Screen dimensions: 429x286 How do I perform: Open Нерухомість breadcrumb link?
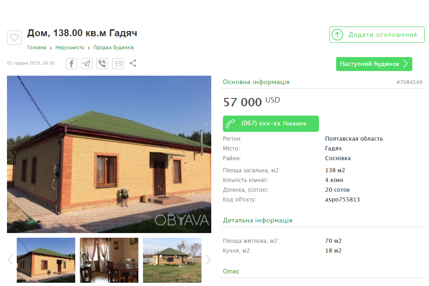[x=70, y=48]
